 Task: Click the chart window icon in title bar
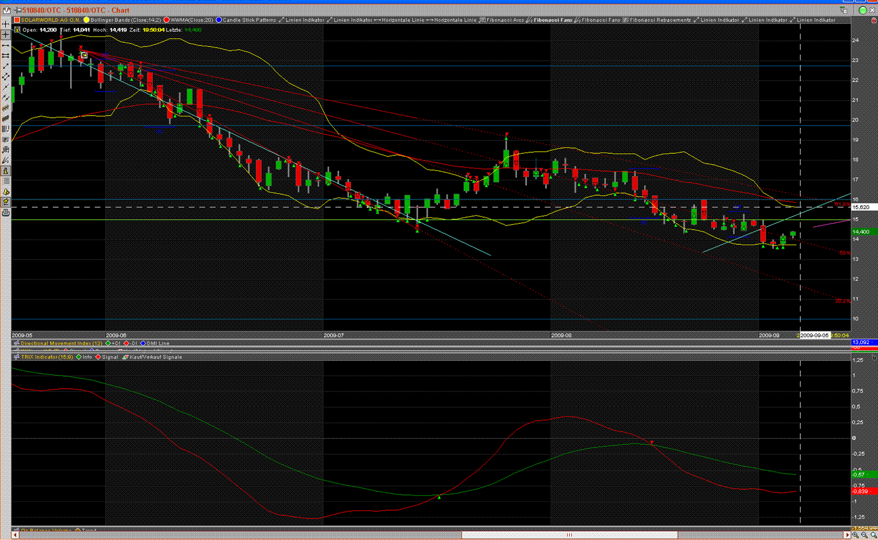(x=6, y=10)
